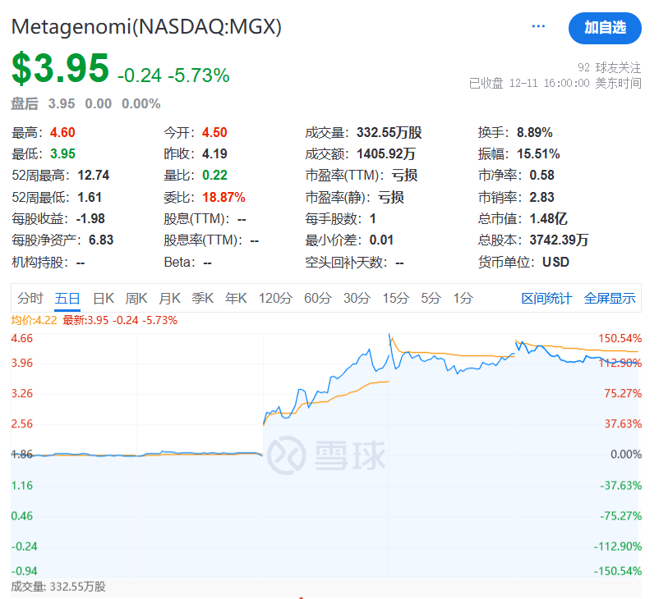Click the 52周最低 value 1.61
Viewport: 659px width, 599px height.
90,197
